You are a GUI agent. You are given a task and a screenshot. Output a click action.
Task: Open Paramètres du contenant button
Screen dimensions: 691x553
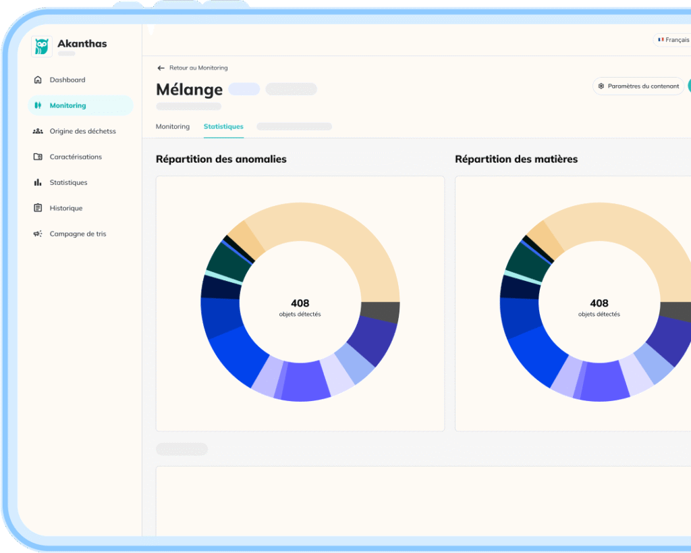point(638,86)
